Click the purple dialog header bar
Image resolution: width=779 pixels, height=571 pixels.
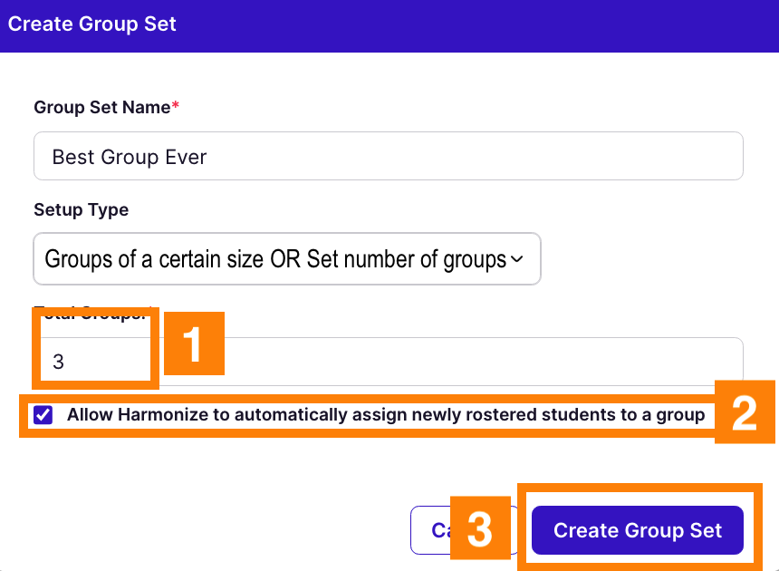[x=453, y=24]
